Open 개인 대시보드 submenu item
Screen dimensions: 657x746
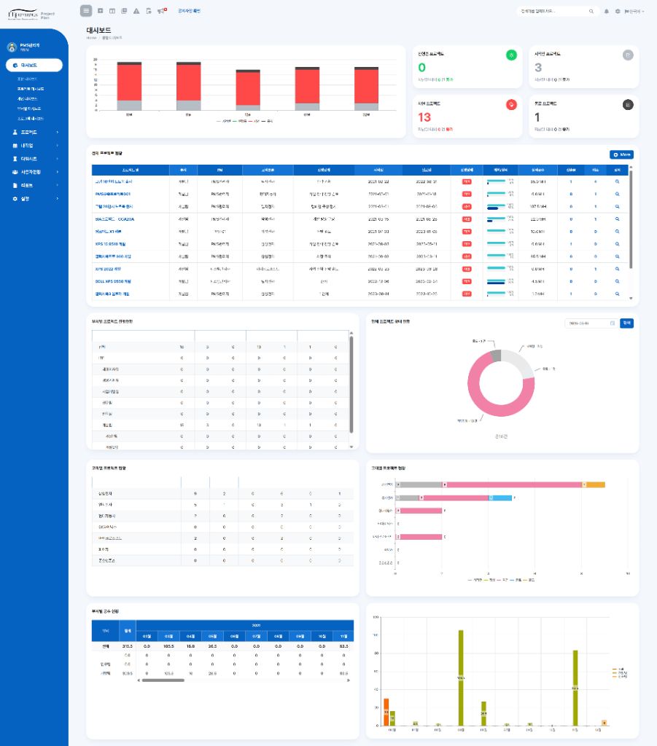tap(27, 99)
